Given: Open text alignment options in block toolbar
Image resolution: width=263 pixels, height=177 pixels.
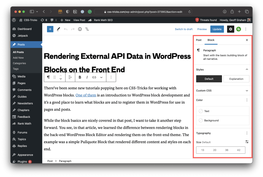Looking at the screenshot, I should coord(70,77).
